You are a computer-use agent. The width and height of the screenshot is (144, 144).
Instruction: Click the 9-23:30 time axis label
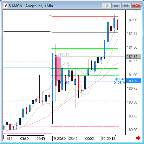tap(60, 139)
